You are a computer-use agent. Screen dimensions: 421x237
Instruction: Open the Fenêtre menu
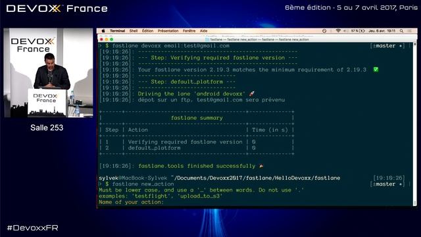(x=189, y=31)
